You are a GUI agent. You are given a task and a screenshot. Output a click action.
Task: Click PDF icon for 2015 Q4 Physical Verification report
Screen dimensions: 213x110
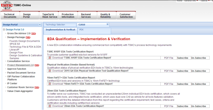point(50,71)
